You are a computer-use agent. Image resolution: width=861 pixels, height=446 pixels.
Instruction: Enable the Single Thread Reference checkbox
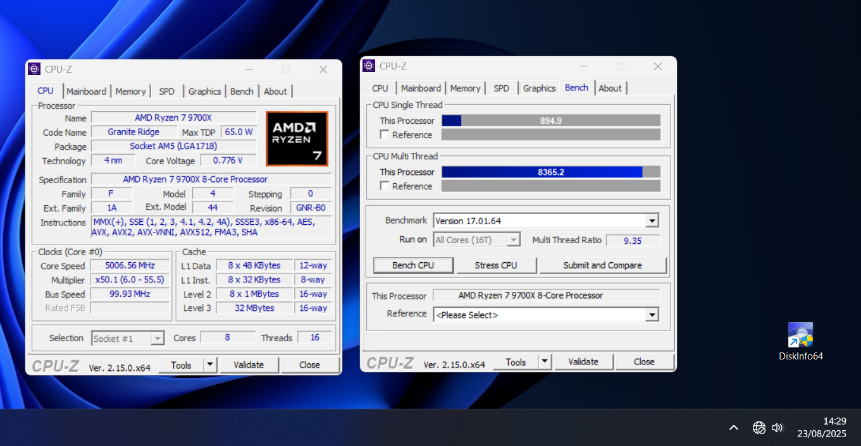[384, 135]
